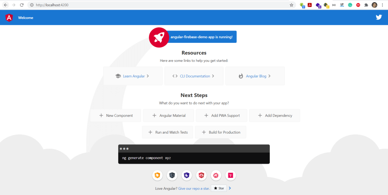Screen dimensions: 388x195
Task: Open the Extensions puzzle piece menu
Action: coord(366,5)
